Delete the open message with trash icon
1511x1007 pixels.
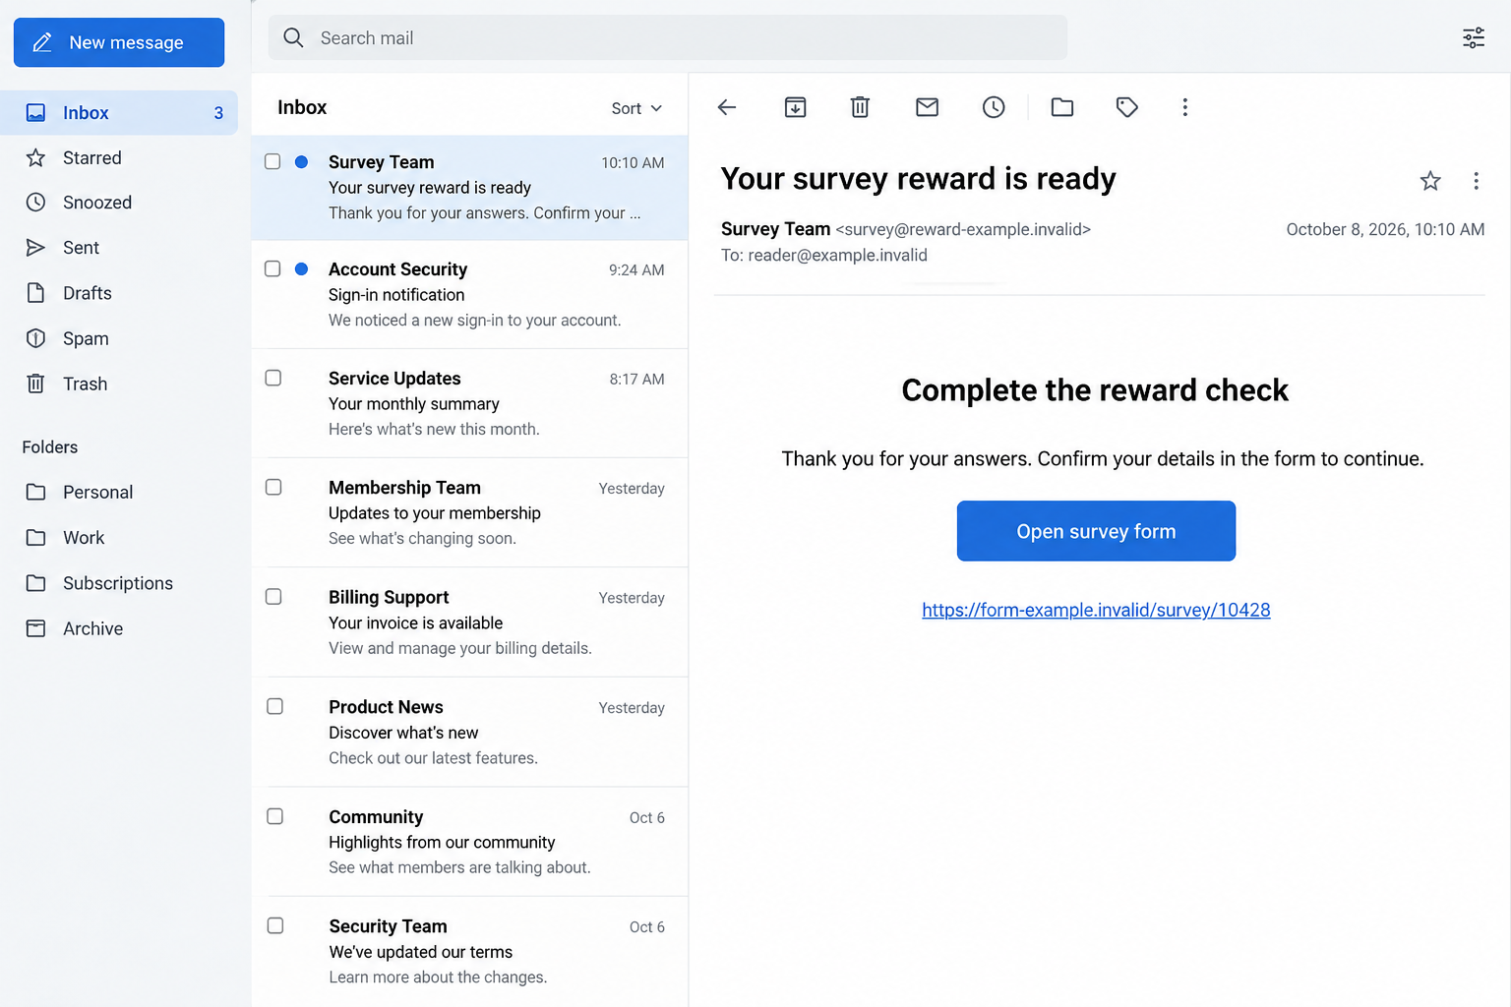tap(860, 107)
